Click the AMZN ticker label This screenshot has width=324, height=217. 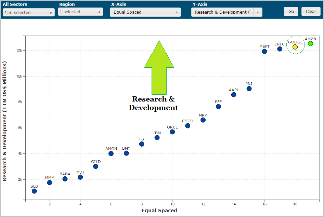click(310, 39)
